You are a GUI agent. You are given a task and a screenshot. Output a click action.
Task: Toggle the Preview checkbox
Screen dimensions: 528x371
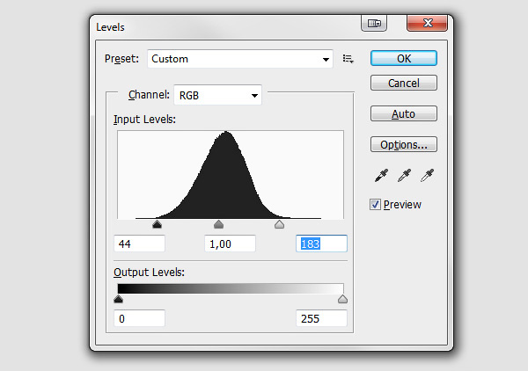coord(375,204)
